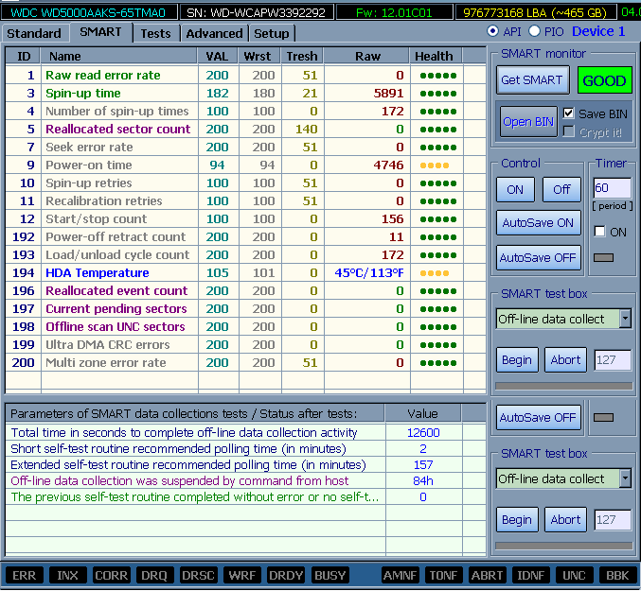This screenshot has width=641, height=591.
Task: Open the Advanced tab
Action: tap(214, 33)
